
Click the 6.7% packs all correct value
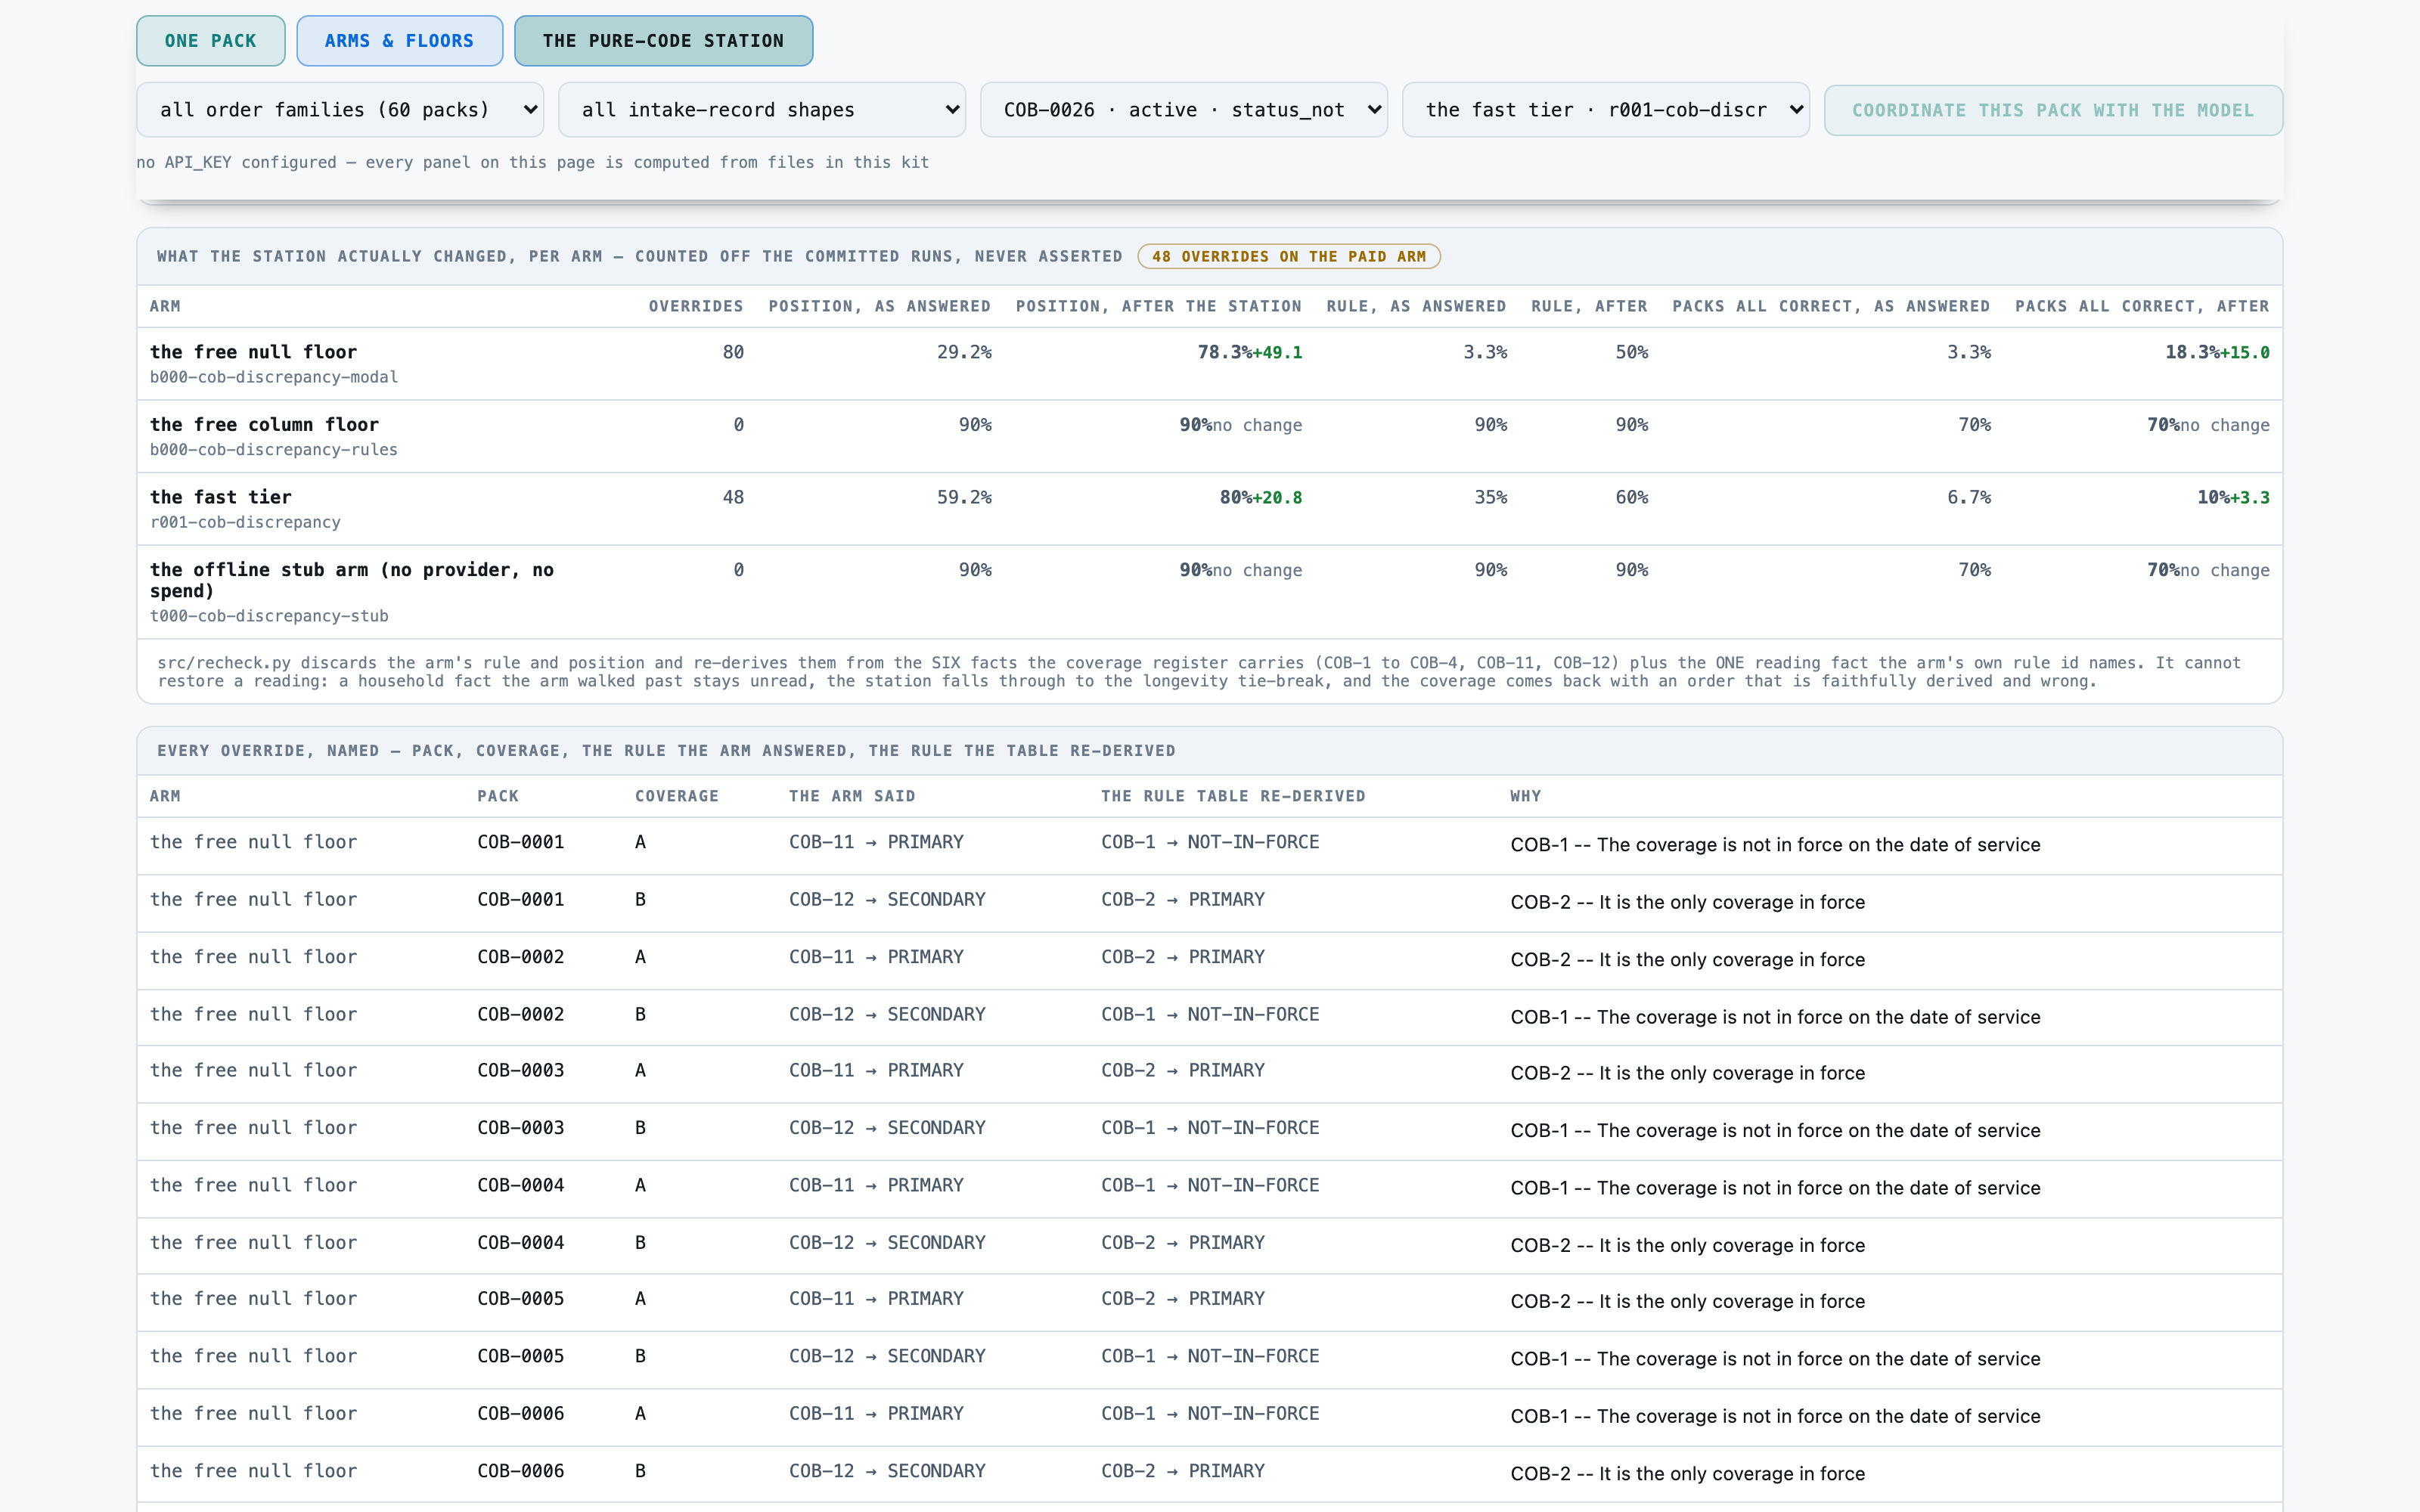pos(1968,497)
